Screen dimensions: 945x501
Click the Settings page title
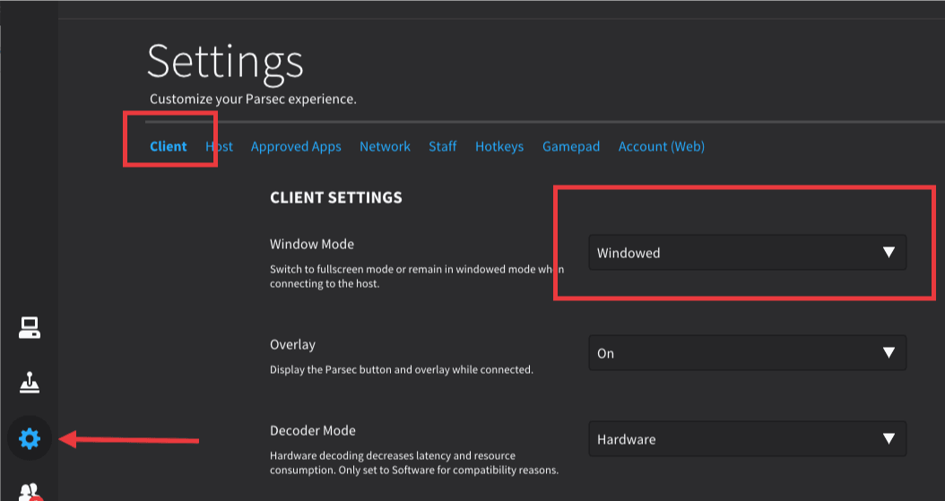point(225,62)
